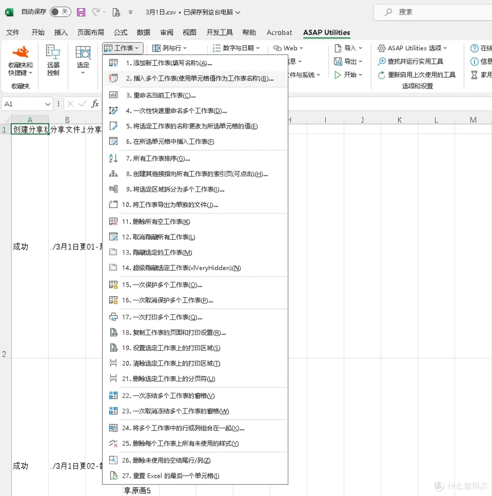492x496 pixels.
Task: Switch to the 开发工具 ribbon tab
Action: coord(220,32)
